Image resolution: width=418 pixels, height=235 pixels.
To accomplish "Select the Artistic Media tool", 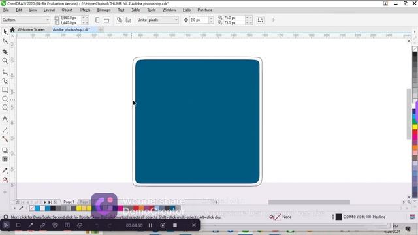I will pyautogui.click(x=5, y=81).
